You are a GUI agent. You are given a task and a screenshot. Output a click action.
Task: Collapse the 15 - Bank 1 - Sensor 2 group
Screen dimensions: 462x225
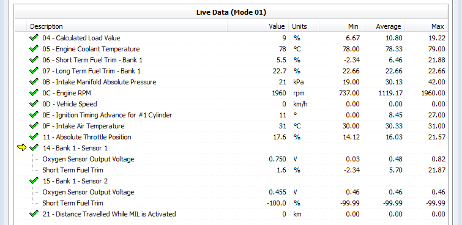point(75,181)
